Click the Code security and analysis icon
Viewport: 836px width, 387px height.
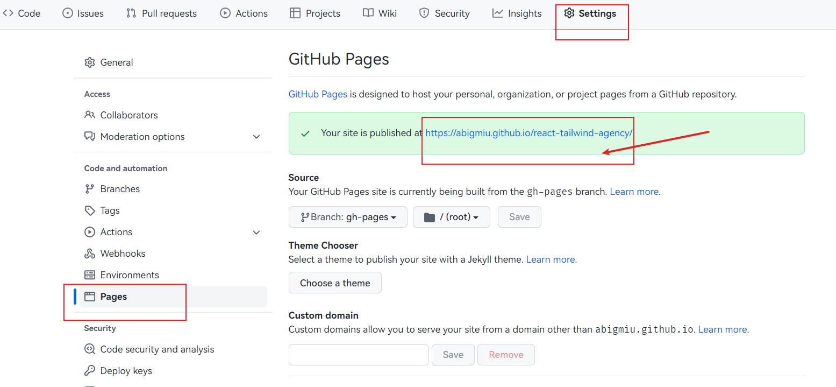(x=90, y=349)
